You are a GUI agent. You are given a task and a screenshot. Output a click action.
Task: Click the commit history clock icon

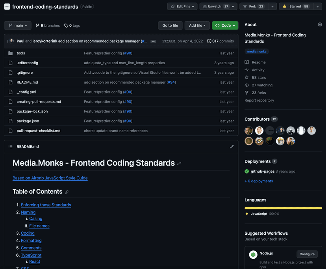click(x=209, y=41)
